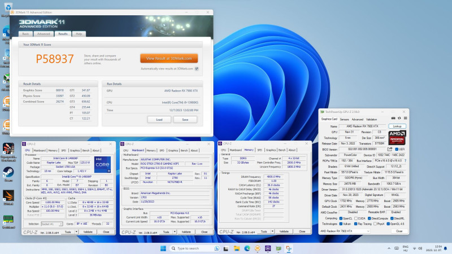This screenshot has width=452, height=254.
Task: Click Close button in GPU-Z bottom corner
Action: point(399,231)
